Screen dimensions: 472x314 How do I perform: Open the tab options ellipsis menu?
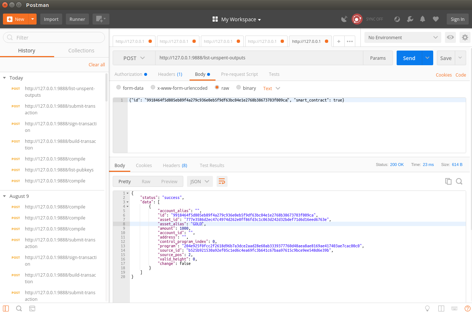coord(350,41)
